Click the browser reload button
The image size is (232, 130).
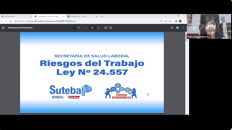[11, 21]
